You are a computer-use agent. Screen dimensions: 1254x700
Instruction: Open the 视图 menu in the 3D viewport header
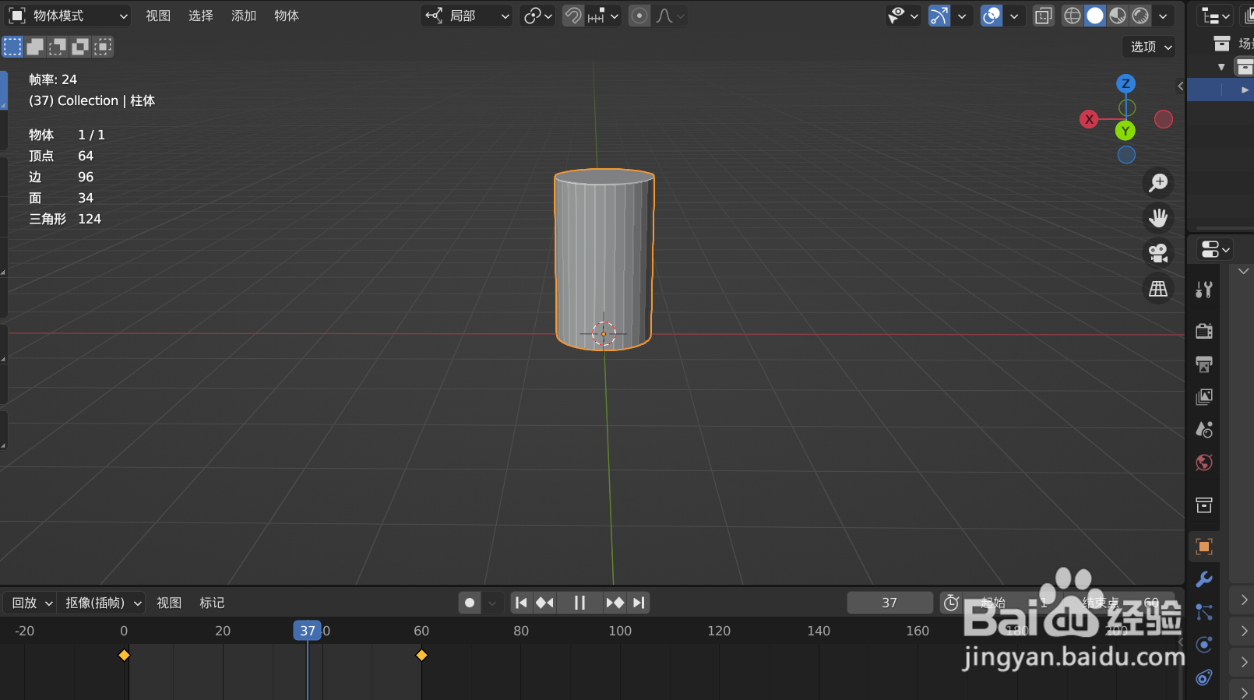(x=158, y=16)
